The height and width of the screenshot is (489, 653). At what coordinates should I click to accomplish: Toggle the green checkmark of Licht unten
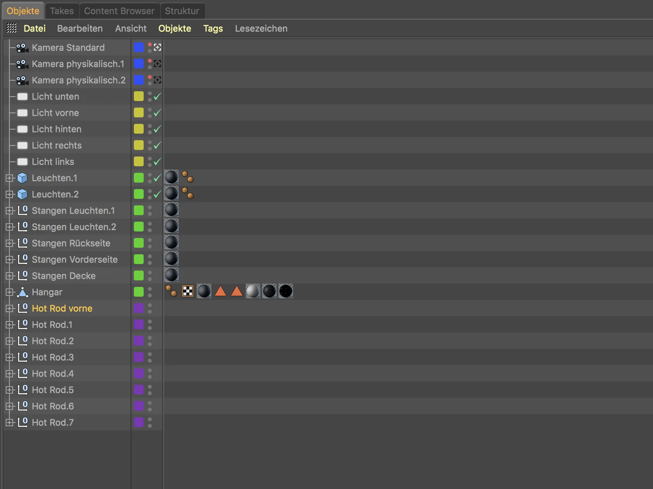[x=158, y=97]
